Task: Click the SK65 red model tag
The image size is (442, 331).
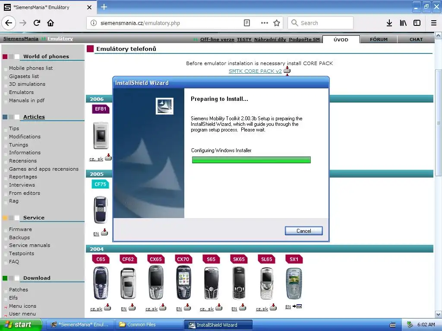Action: [238, 259]
